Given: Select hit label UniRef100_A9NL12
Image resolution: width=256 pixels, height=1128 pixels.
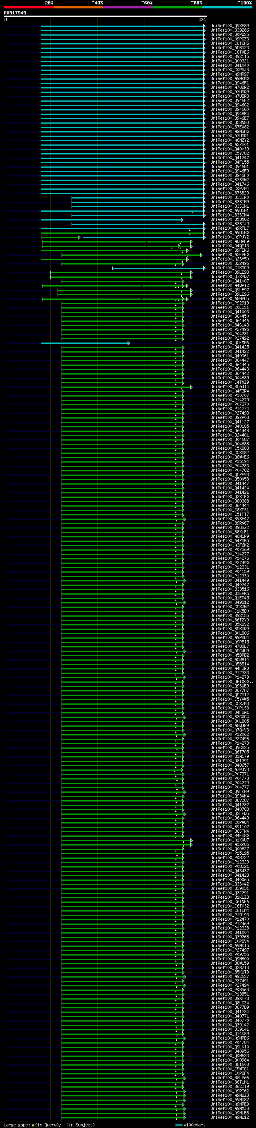Looking at the screenshot, I should [230, 1117].
